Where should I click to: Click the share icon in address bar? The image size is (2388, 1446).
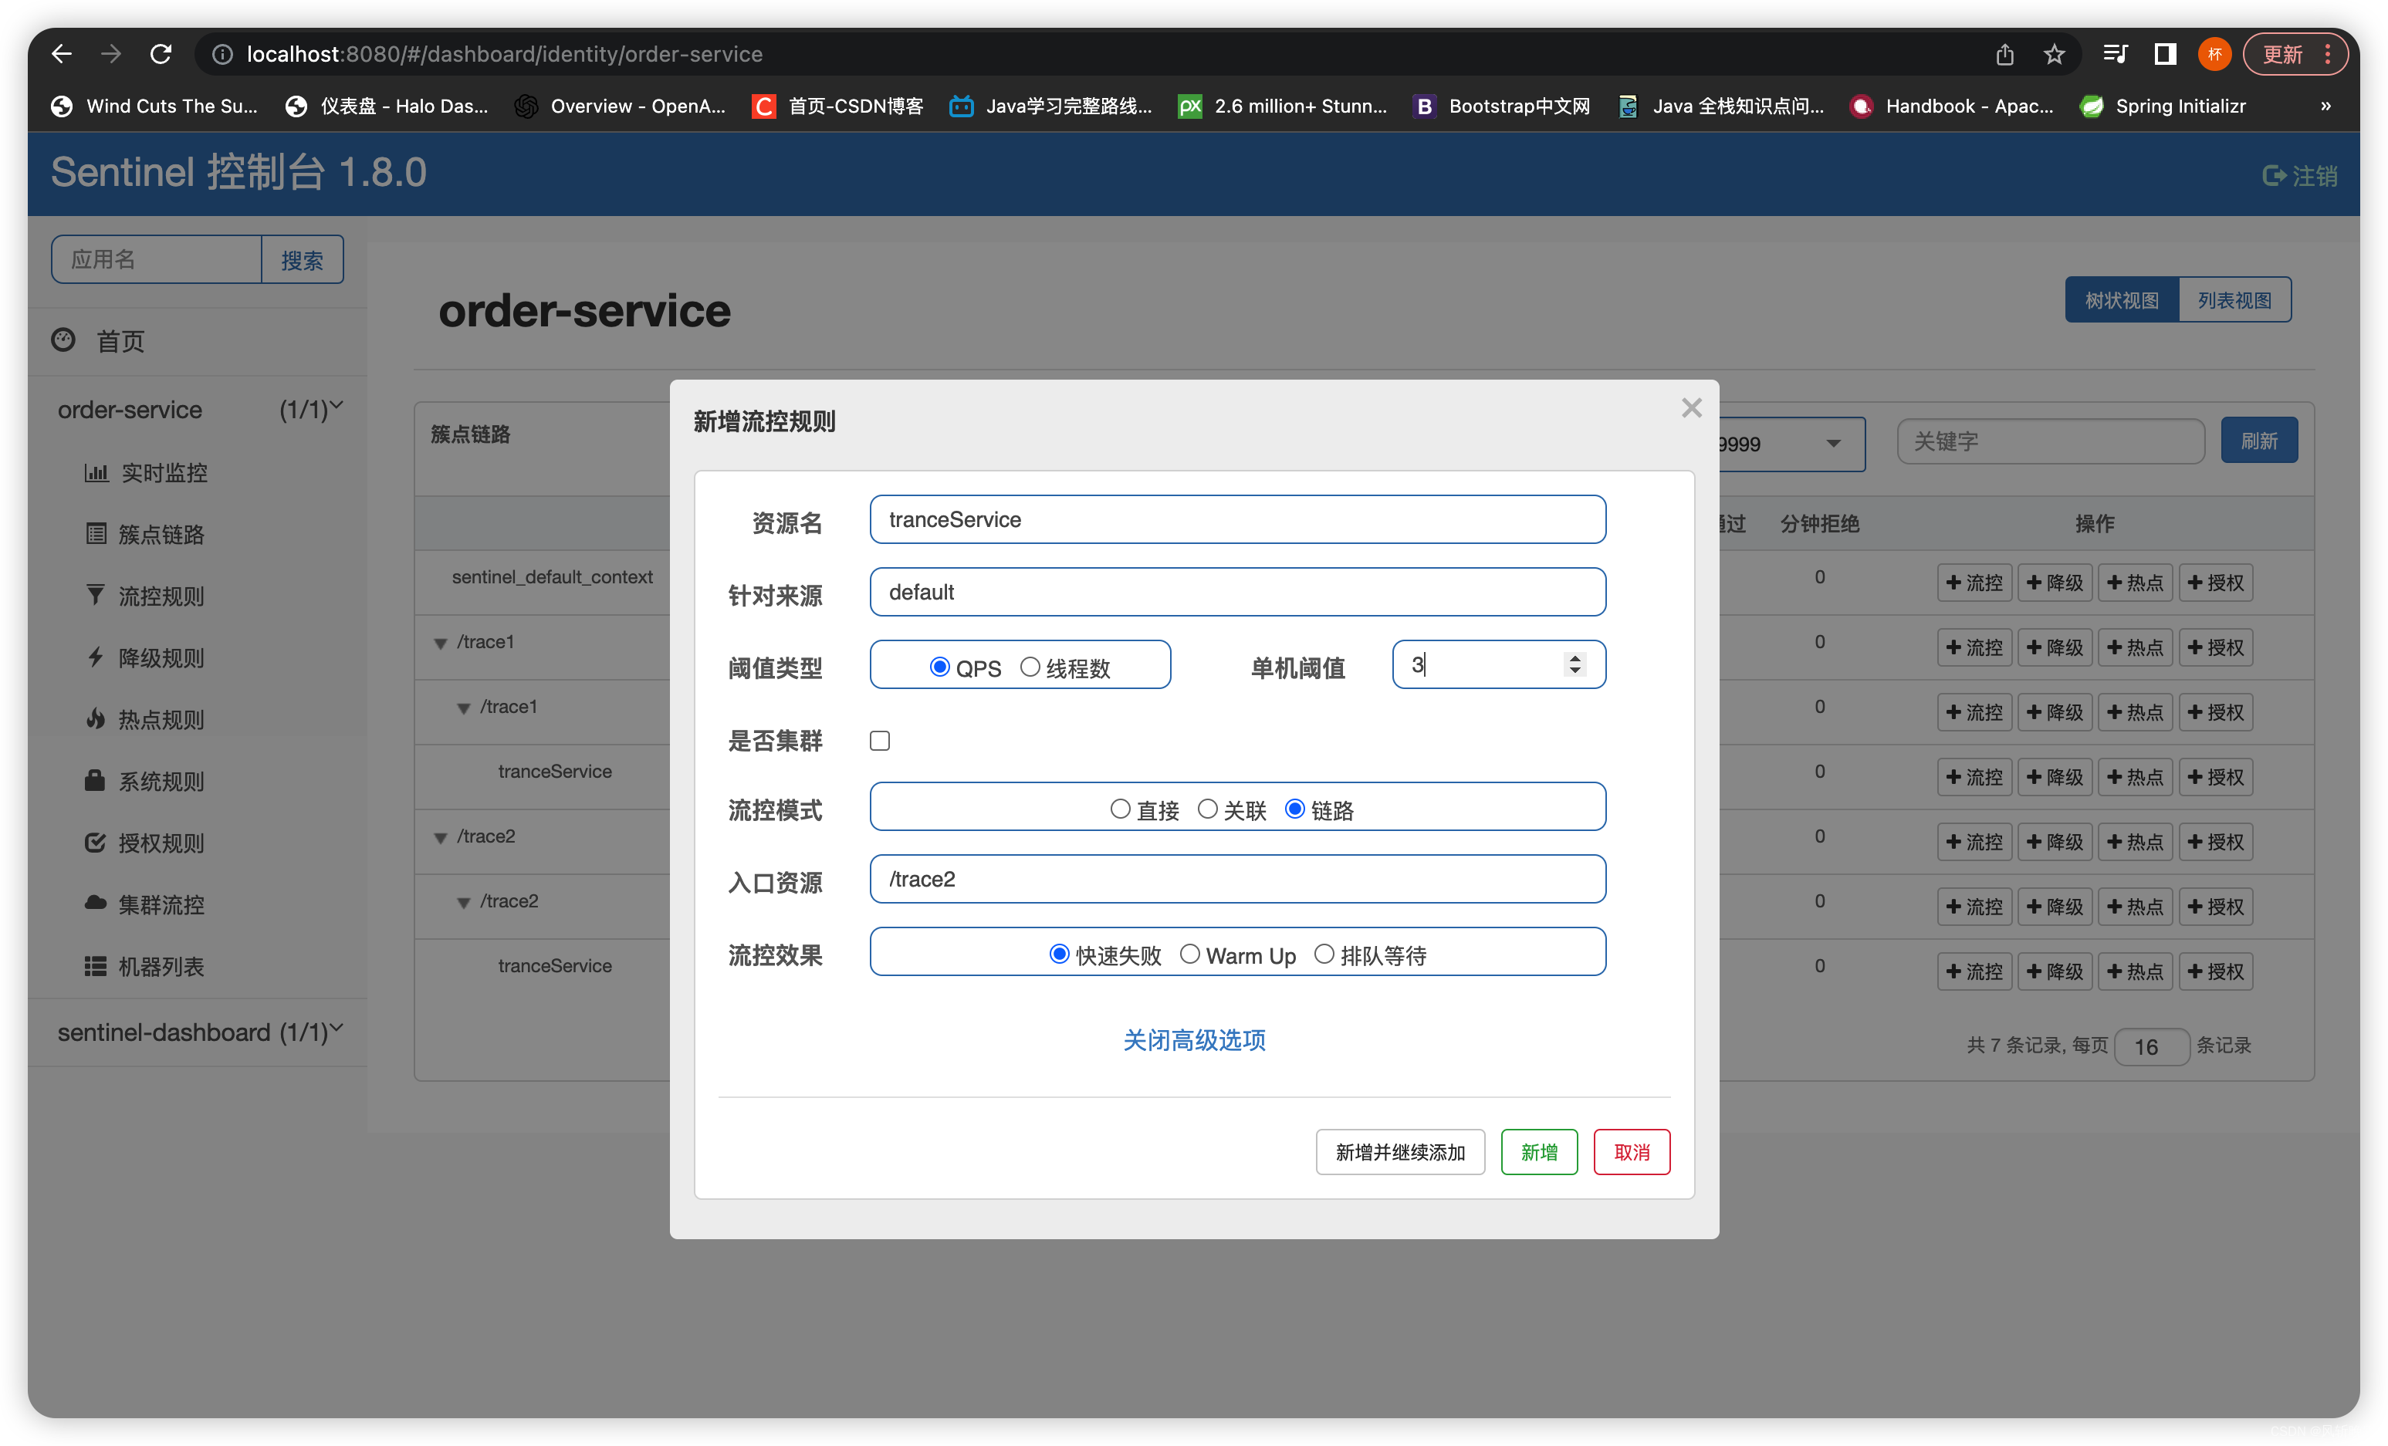2004,54
